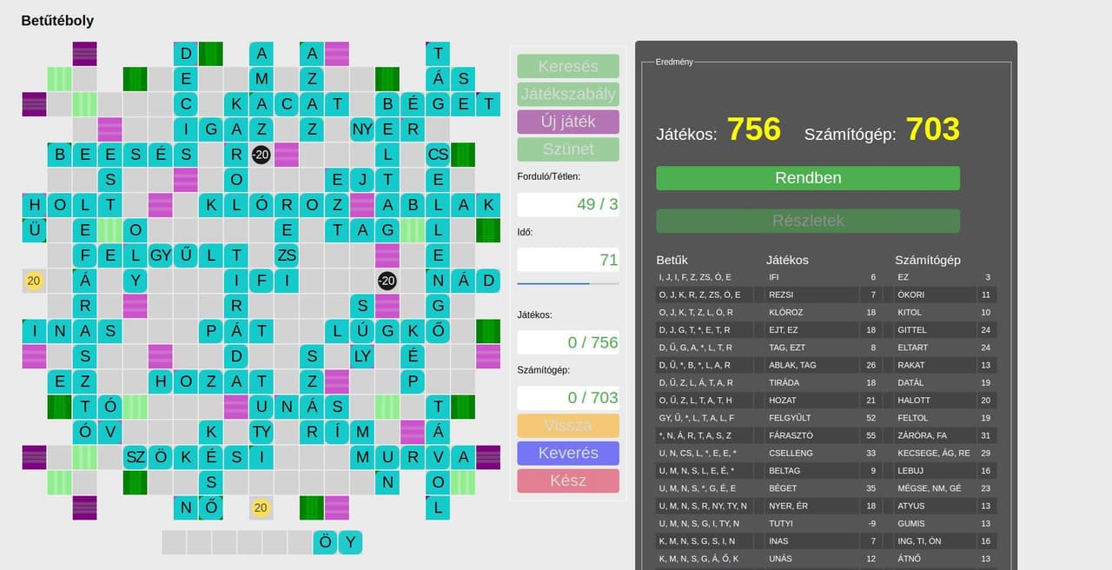Screen dimensions: 1112x570
Task: Click letters row U, N, CS, L, *, E, E, *
Action: [698, 453]
